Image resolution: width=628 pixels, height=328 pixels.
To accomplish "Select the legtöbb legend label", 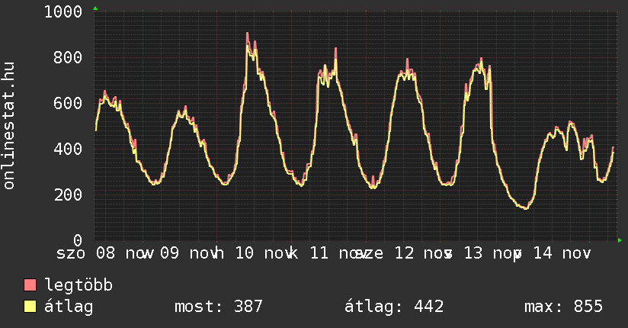I will tap(78, 285).
